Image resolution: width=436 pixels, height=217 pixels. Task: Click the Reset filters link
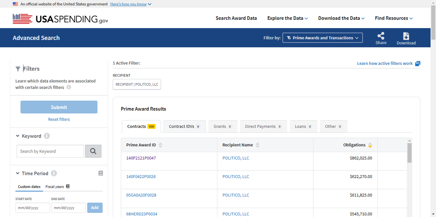coord(59,120)
